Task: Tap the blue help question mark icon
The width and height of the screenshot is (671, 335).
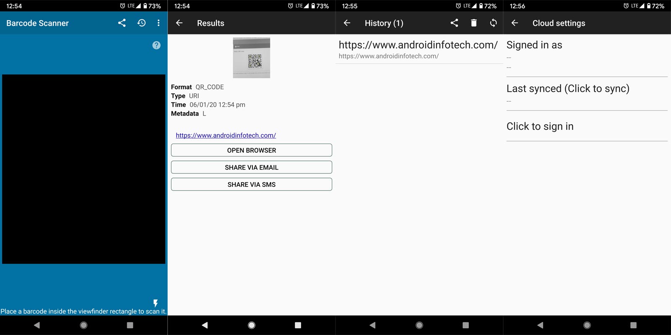Action: pyautogui.click(x=156, y=45)
